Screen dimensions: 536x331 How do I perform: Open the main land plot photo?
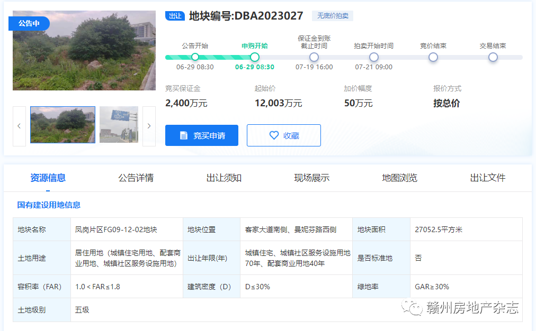point(84,51)
